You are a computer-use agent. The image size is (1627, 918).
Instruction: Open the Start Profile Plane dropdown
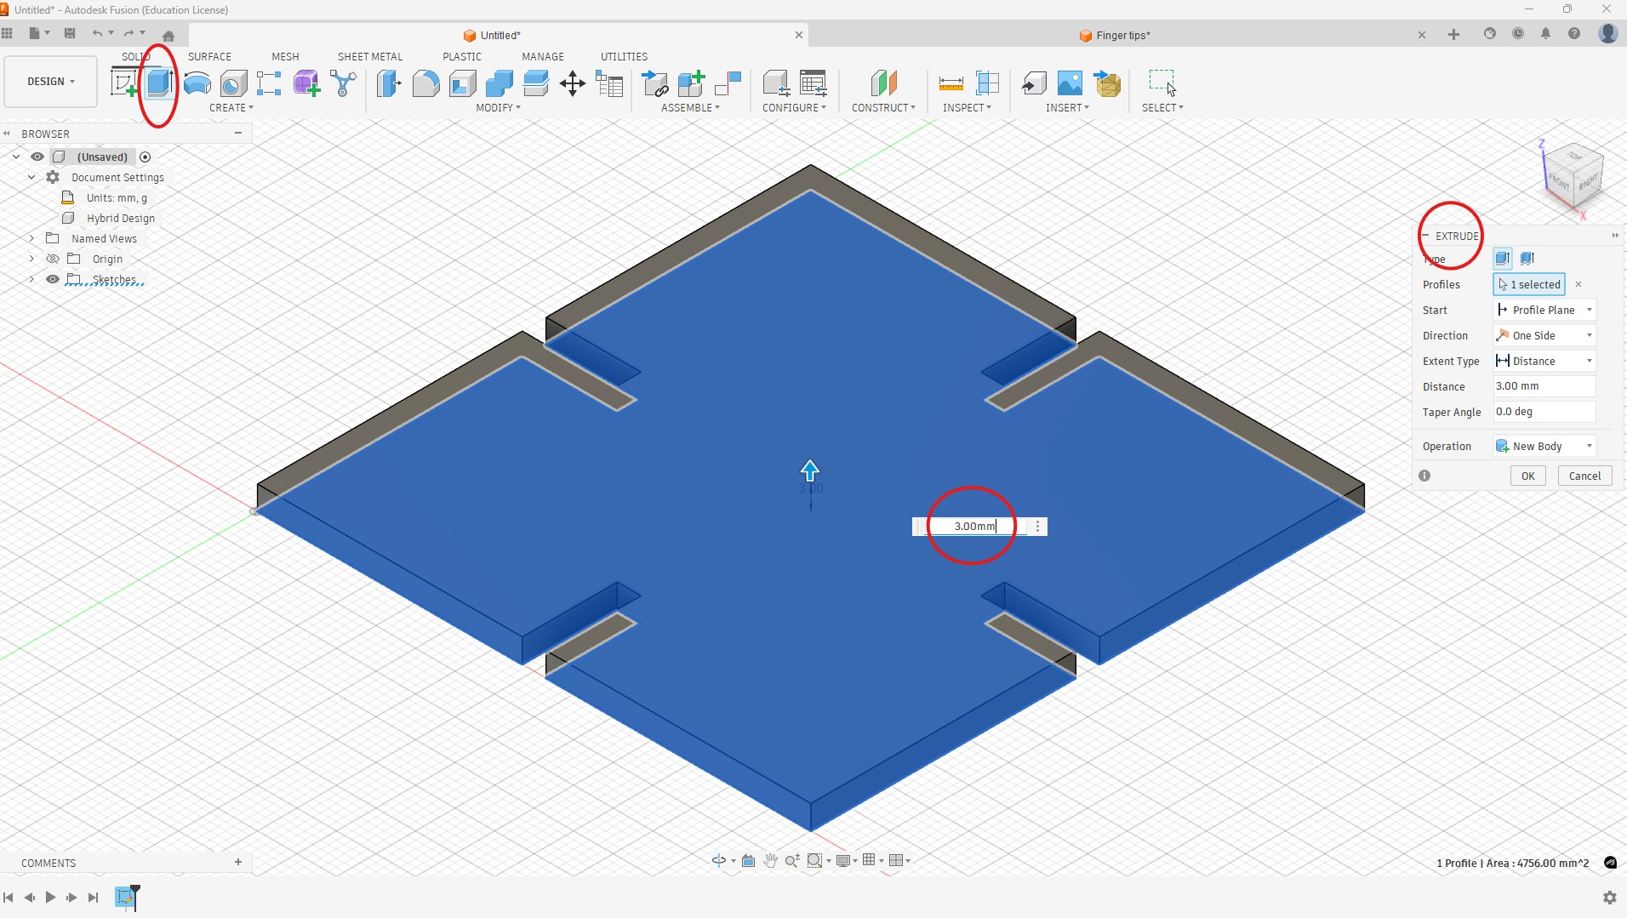(x=1544, y=310)
